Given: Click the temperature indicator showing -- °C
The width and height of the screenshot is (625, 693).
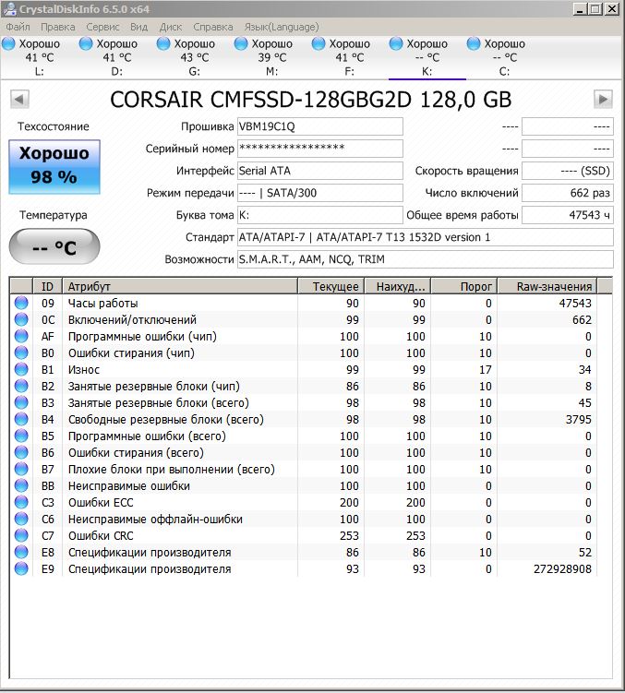Looking at the screenshot, I should (54, 247).
